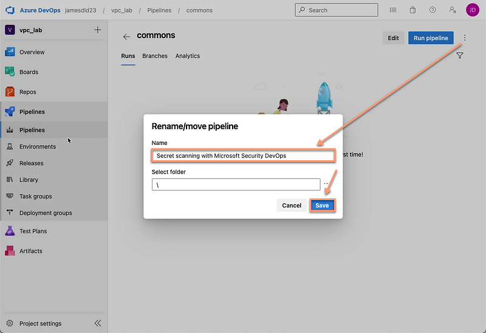Screen dimensions: 486x333
Task: Browse folders with the ellipsis button
Action: click(x=326, y=184)
